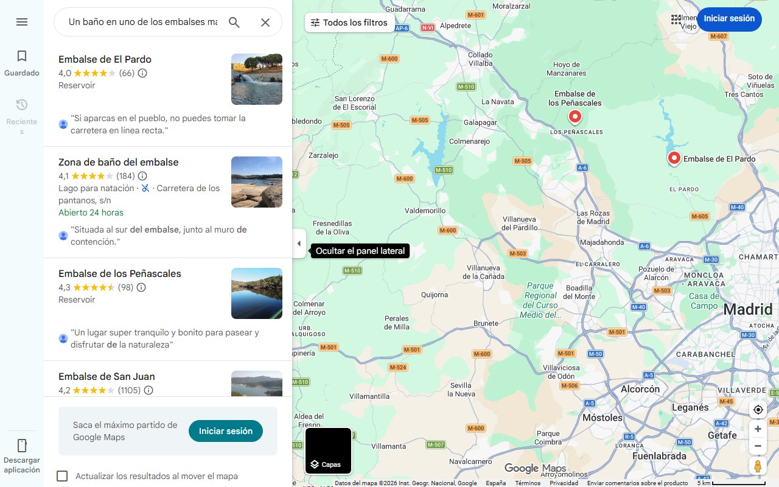This screenshot has width=779, height=487.
Task: Zoom in on the map
Action: click(x=758, y=429)
